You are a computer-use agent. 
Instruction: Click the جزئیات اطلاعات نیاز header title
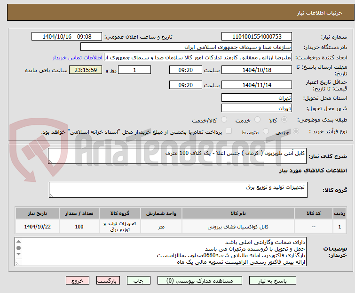319,13
